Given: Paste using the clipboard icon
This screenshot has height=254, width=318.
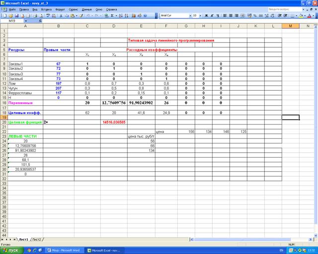Looking at the screenshot, I should [x=73, y=15].
